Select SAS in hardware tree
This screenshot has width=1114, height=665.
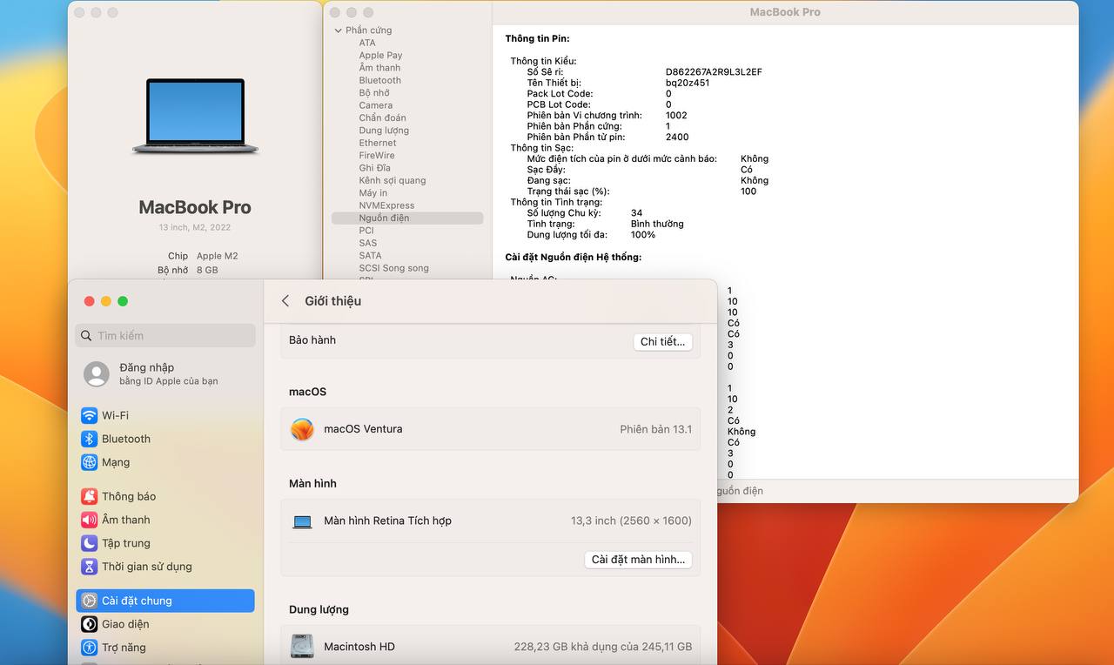click(x=368, y=244)
